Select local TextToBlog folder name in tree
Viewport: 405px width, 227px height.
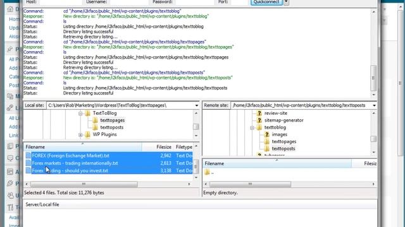tap(104, 113)
